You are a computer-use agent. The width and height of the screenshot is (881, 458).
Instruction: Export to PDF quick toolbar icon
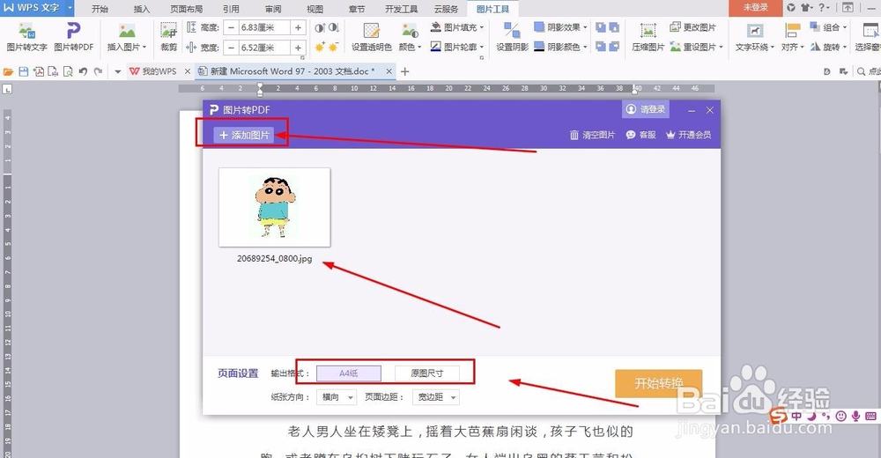point(38,71)
